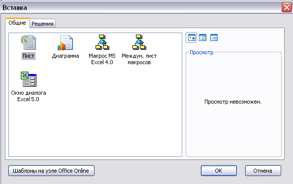Viewport: 293px width, 184px height.
Task: Switch to list view of templates
Action: [x=202, y=37]
